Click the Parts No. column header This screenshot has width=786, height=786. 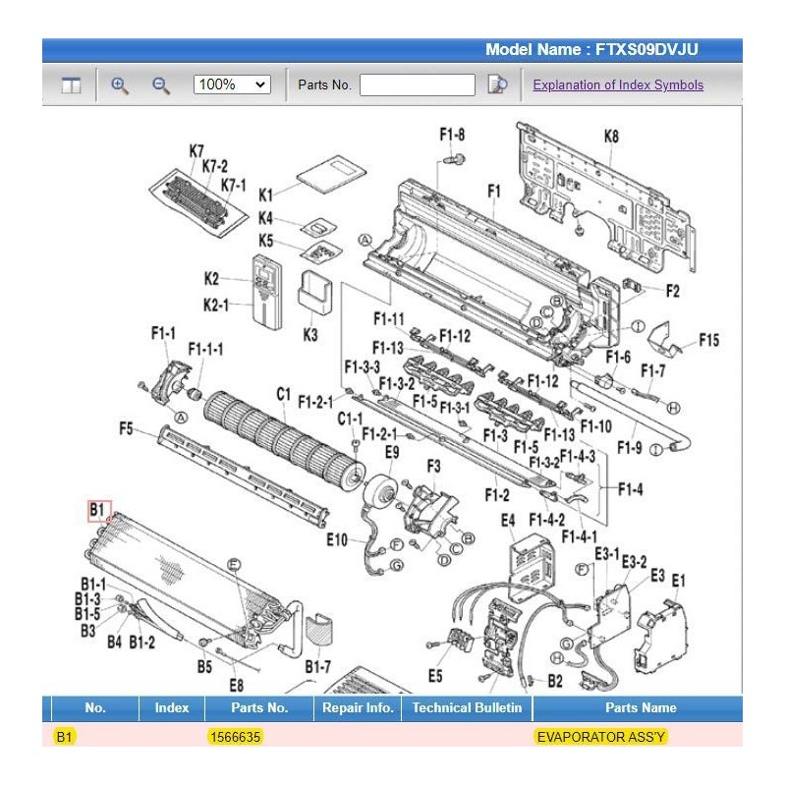point(259,707)
